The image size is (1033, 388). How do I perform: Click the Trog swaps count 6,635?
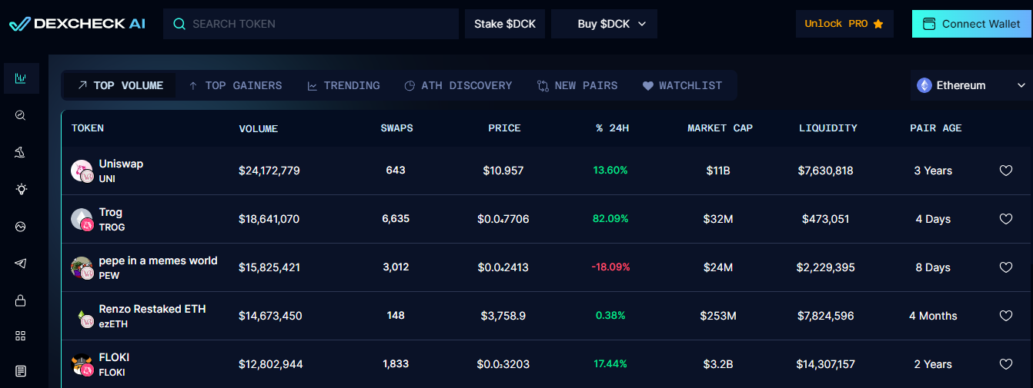click(396, 219)
